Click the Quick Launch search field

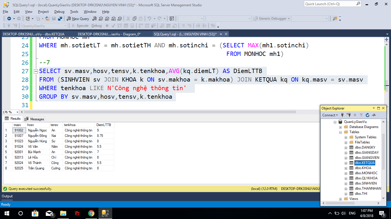pyautogui.click(x=330, y=4)
